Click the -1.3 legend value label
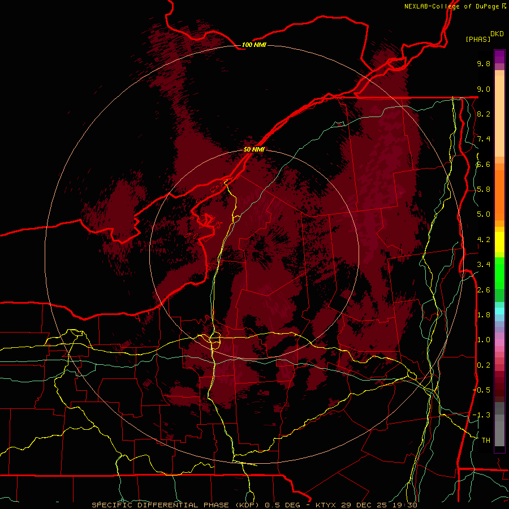The width and height of the screenshot is (509, 509). click(x=481, y=415)
